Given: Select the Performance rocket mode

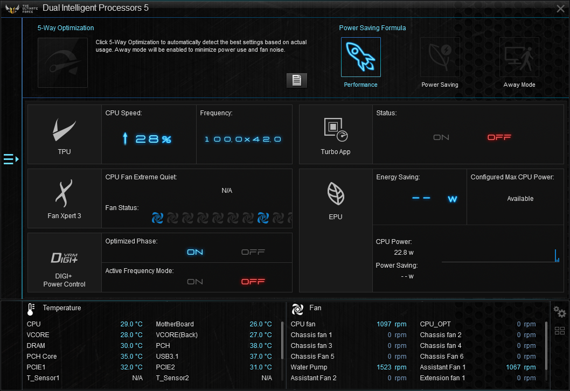Looking at the screenshot, I should [x=360, y=57].
